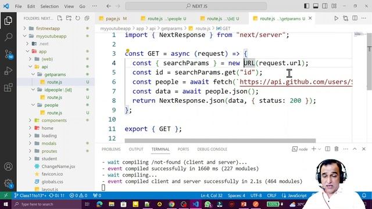The image size is (372, 209).
Task: Open the Selection menu
Action: coord(49,6)
